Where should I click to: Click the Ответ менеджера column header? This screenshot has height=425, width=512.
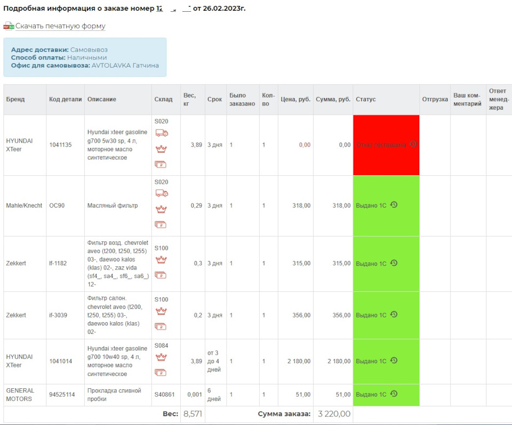coord(499,100)
